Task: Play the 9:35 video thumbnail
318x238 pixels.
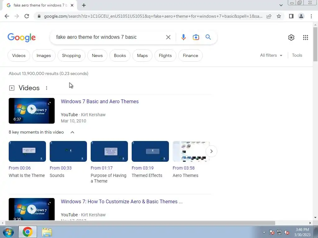Action: [32, 209]
